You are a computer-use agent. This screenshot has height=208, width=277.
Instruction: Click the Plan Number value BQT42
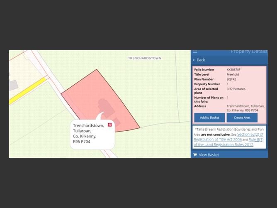[232, 79]
